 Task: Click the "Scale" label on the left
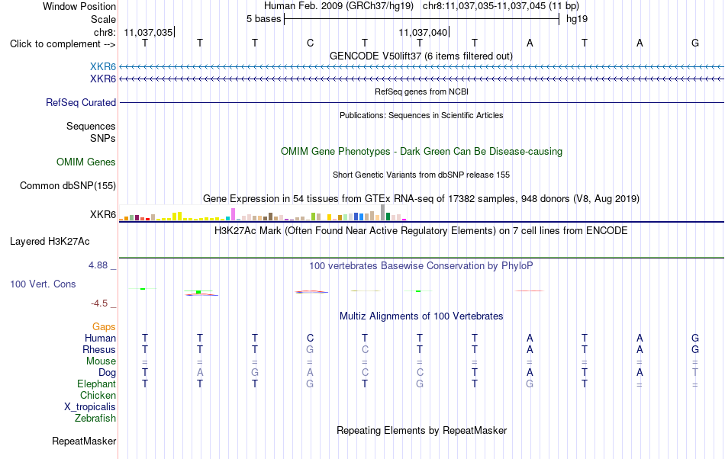(x=103, y=19)
